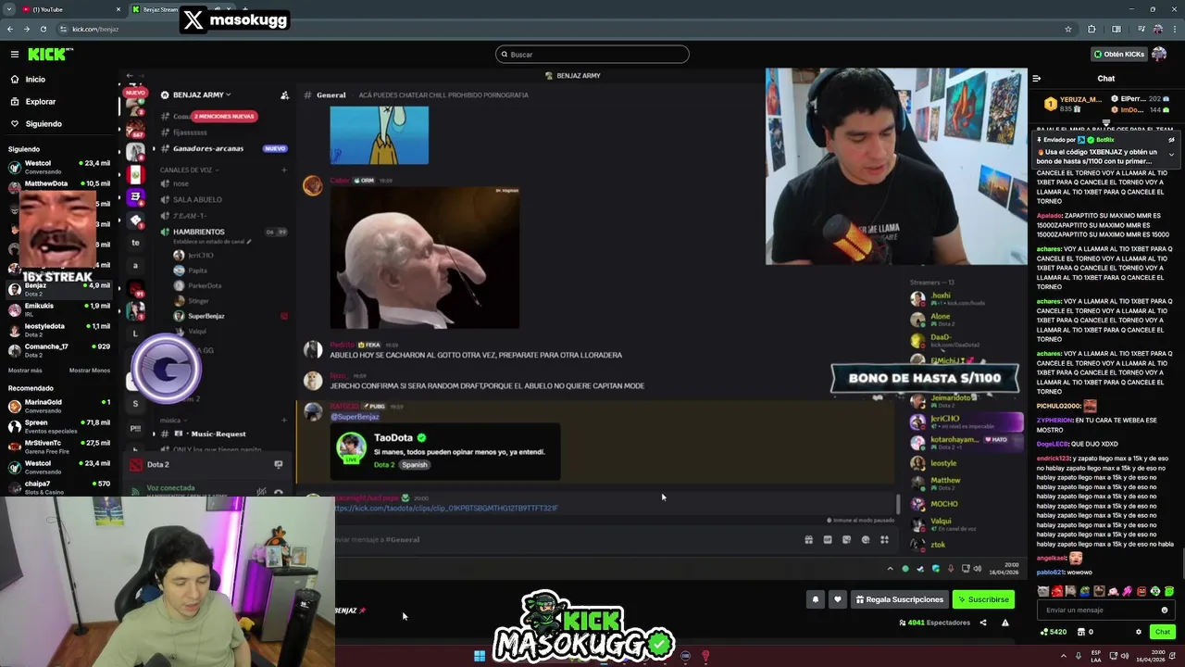Open the Kick hamburger menu
The image size is (1185, 667).
click(14, 55)
